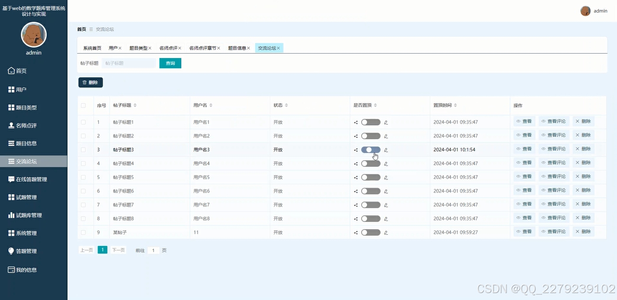Click the 帖子标题 search input field

coord(128,63)
